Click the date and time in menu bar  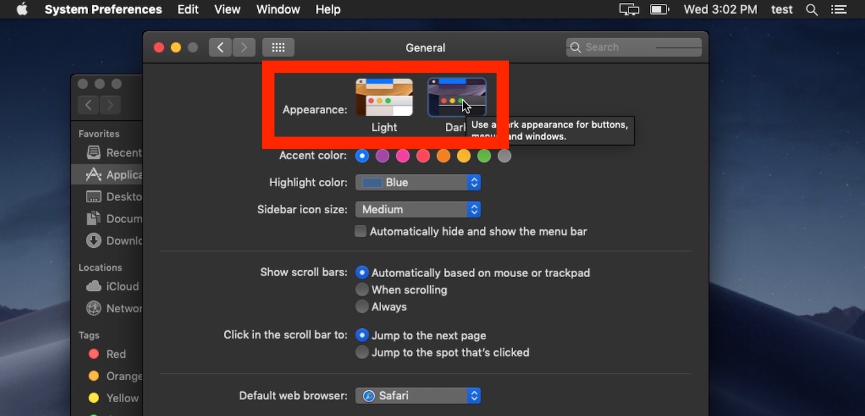coord(720,10)
